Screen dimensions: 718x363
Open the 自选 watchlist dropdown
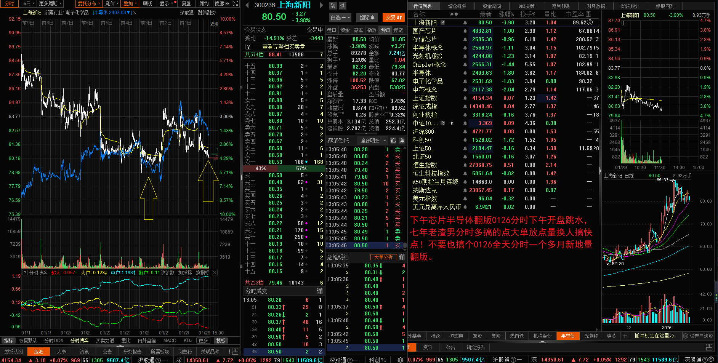(340, 18)
